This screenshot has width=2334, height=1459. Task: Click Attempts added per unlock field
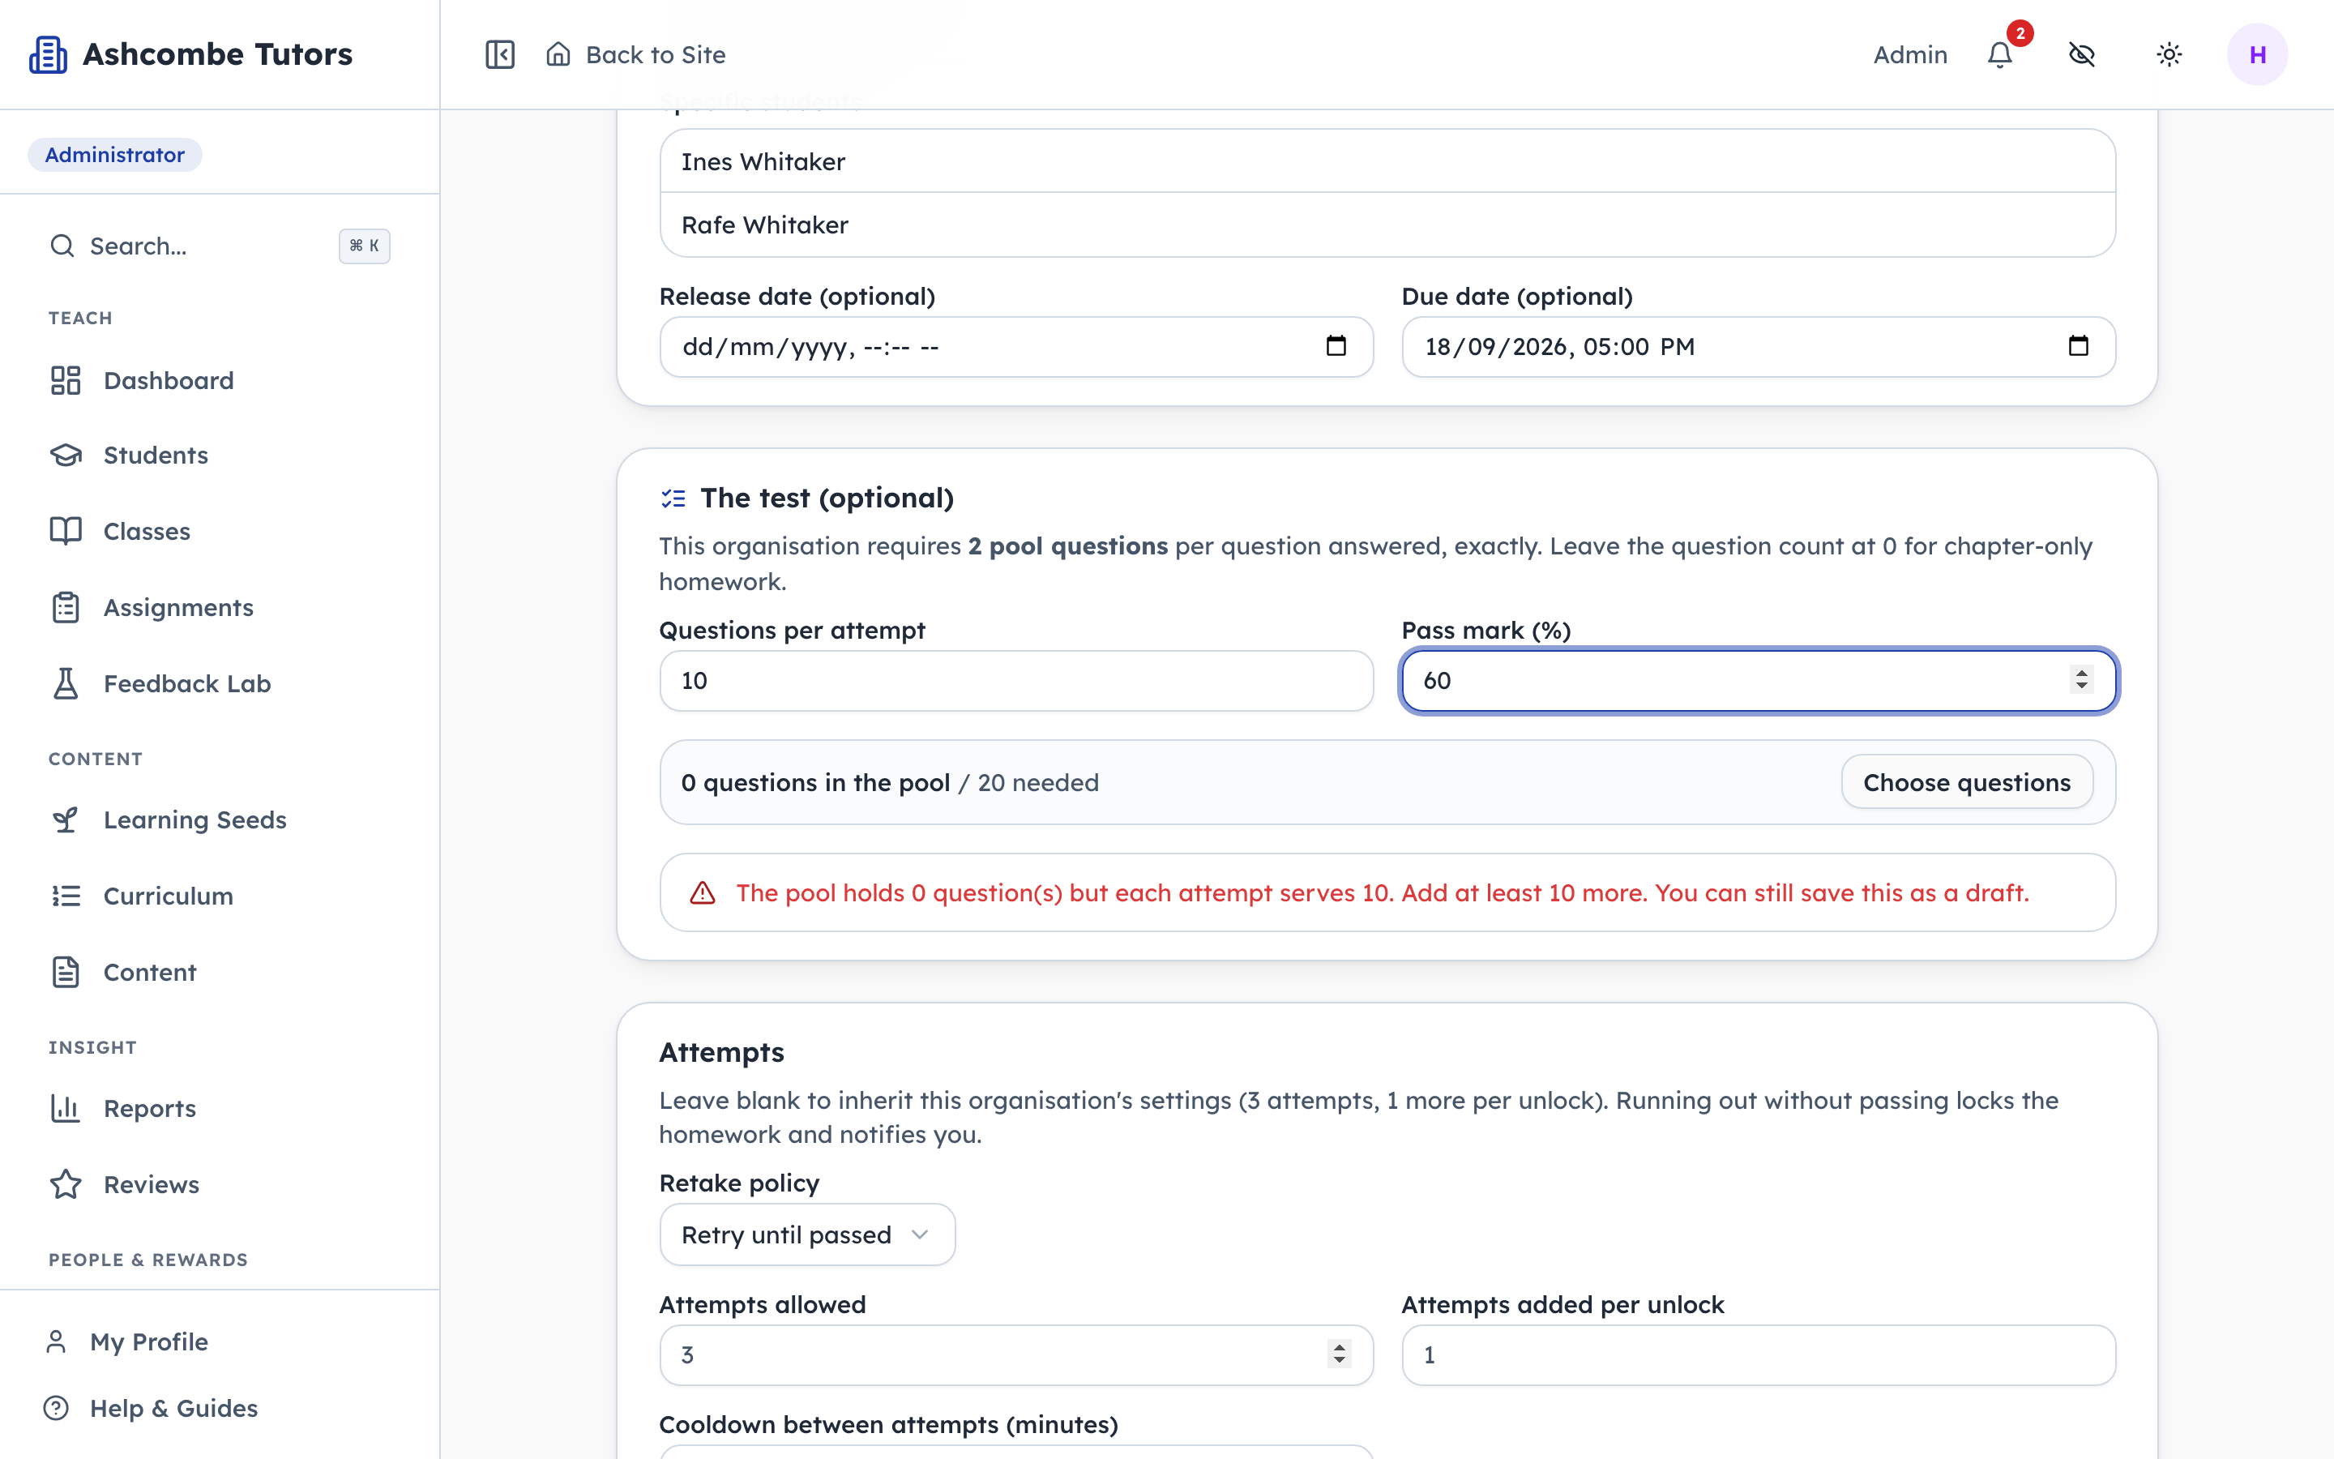(1759, 1354)
